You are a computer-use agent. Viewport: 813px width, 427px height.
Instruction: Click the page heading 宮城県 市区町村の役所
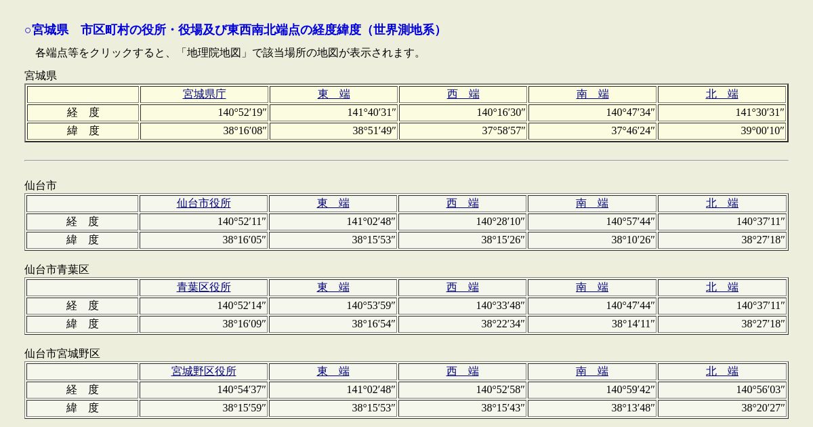click(236, 30)
